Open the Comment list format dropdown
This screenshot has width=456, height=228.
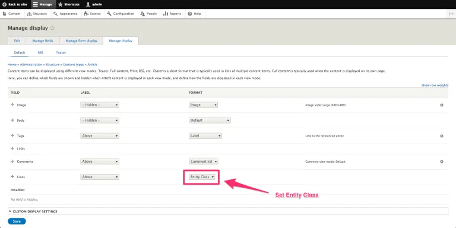(x=204, y=161)
